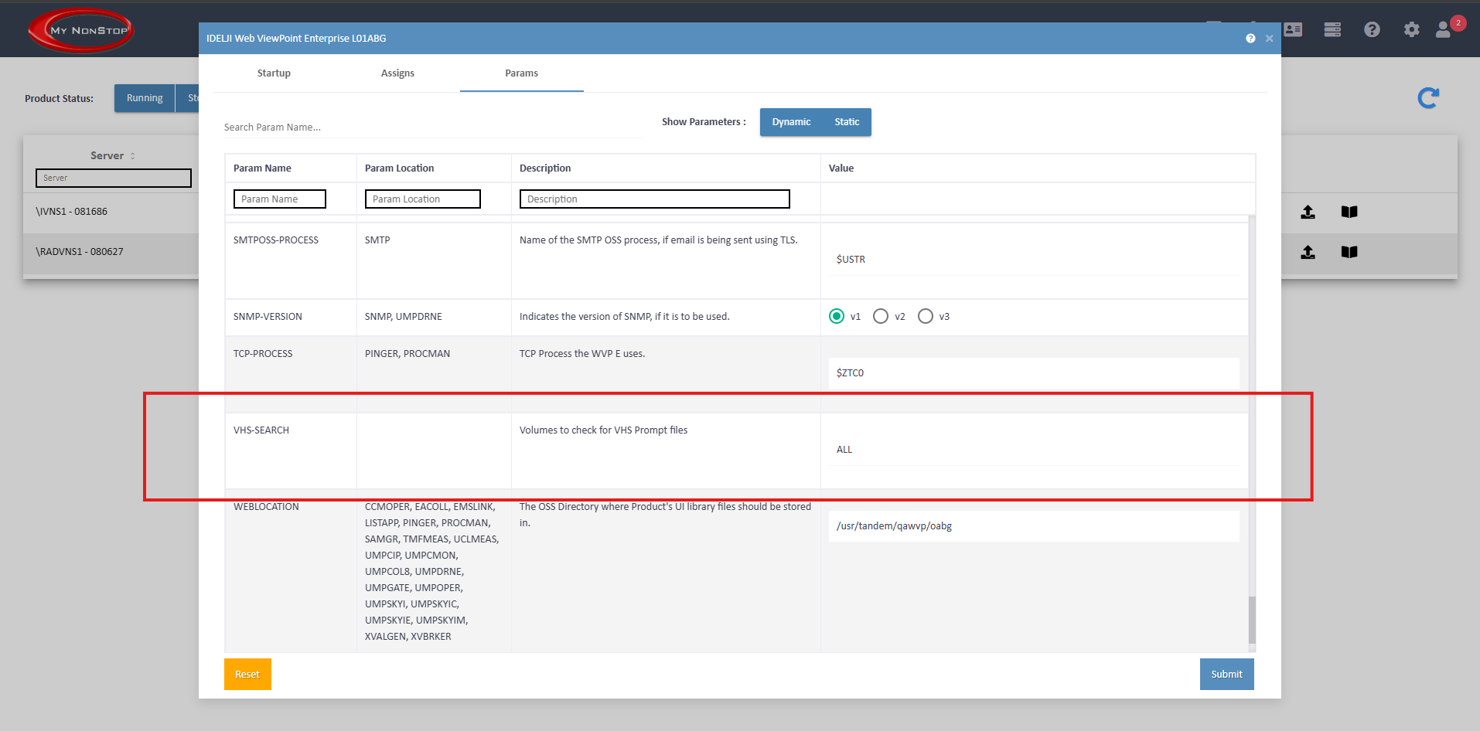Screen dimensions: 1480x731
Task: Click the orange Reset button
Action: (x=247, y=674)
